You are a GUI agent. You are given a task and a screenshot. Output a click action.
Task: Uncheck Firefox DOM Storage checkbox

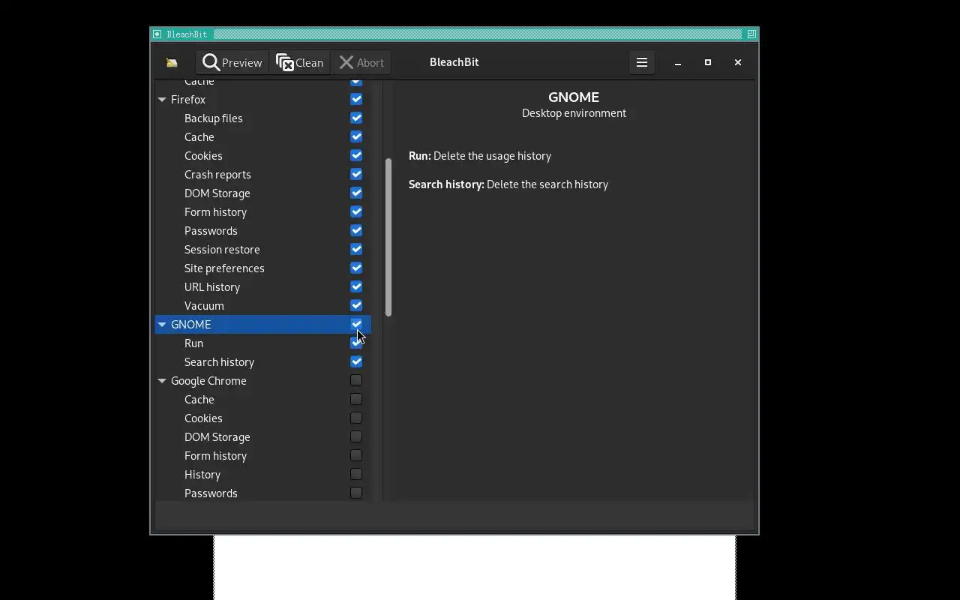pyautogui.click(x=356, y=193)
